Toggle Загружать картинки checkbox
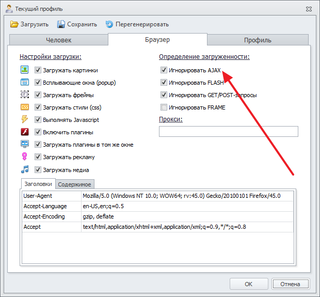Screen dimensions: 320x297 tap(38, 70)
